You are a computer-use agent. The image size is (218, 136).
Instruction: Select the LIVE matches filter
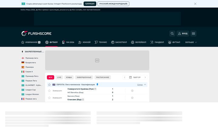tap(59, 77)
